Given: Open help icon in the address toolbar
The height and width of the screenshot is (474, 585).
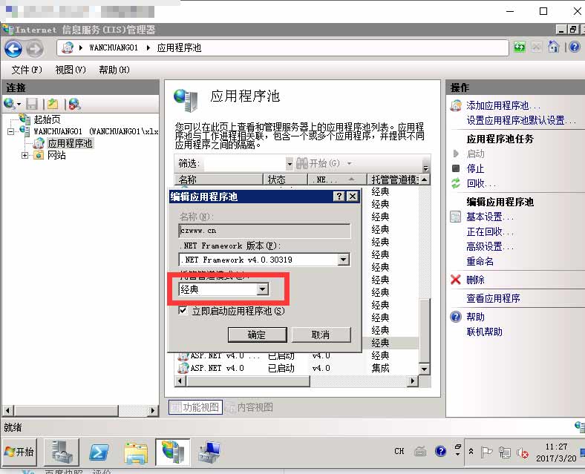Looking at the screenshot, I should 575,47.
